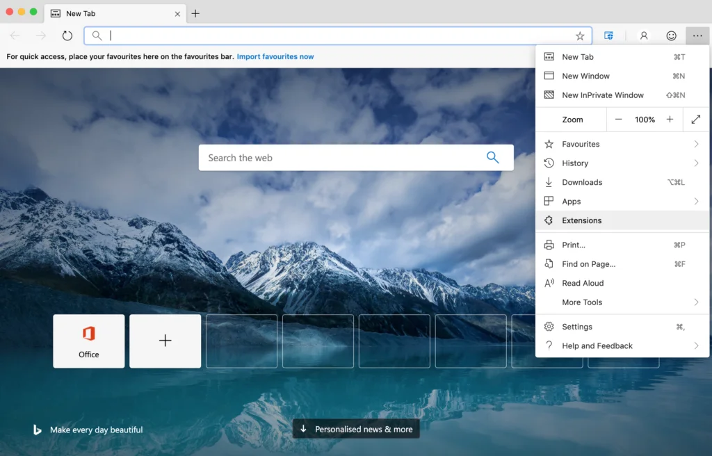Viewport: 712px width, 456px height.
Task: Click the Apps grid icon
Action: pos(549,201)
